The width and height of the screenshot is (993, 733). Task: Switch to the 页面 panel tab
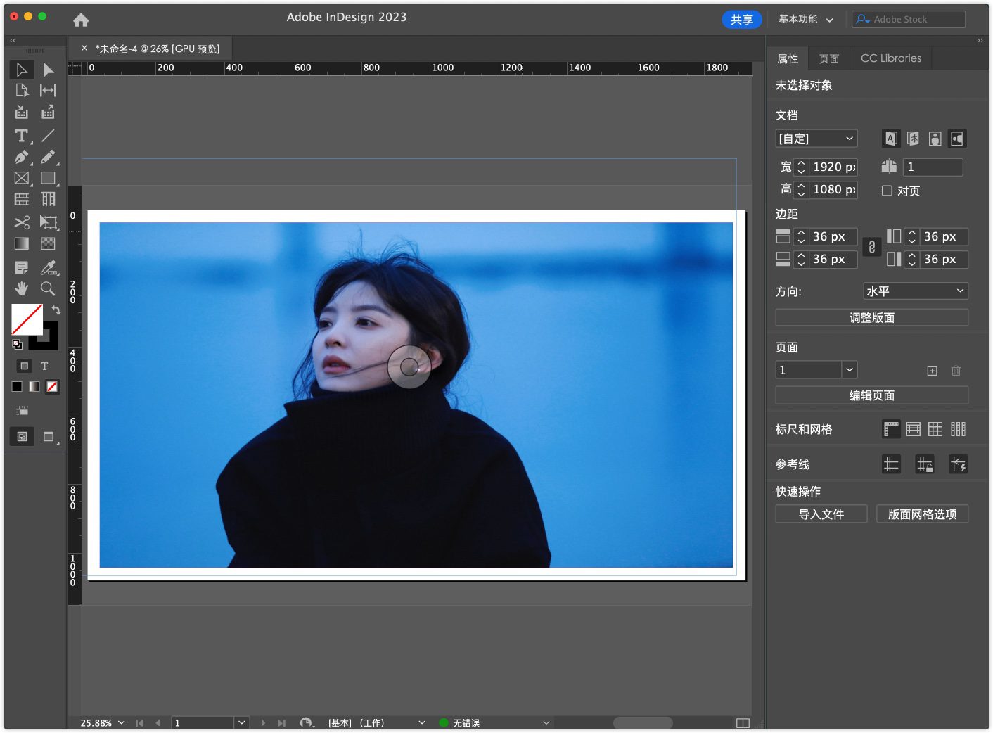(828, 58)
